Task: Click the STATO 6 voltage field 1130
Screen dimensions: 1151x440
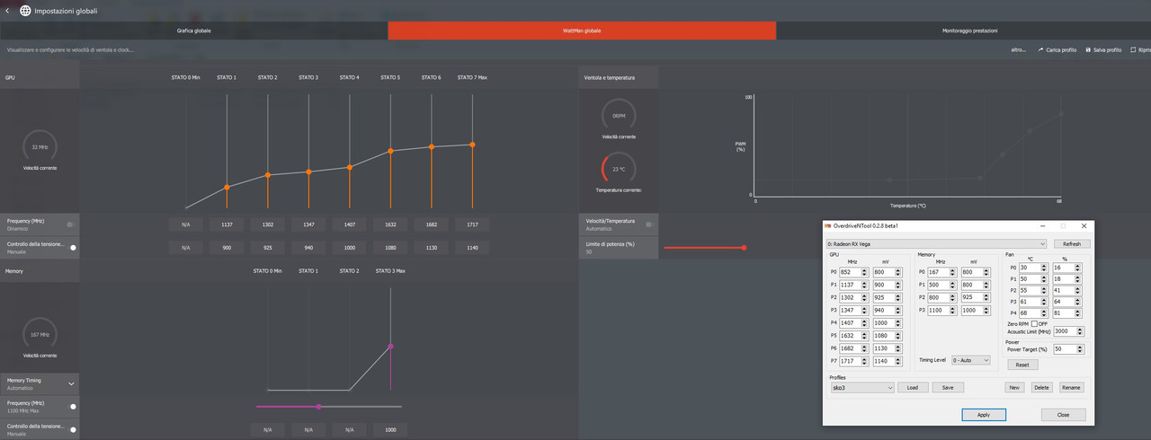Action: pos(431,247)
